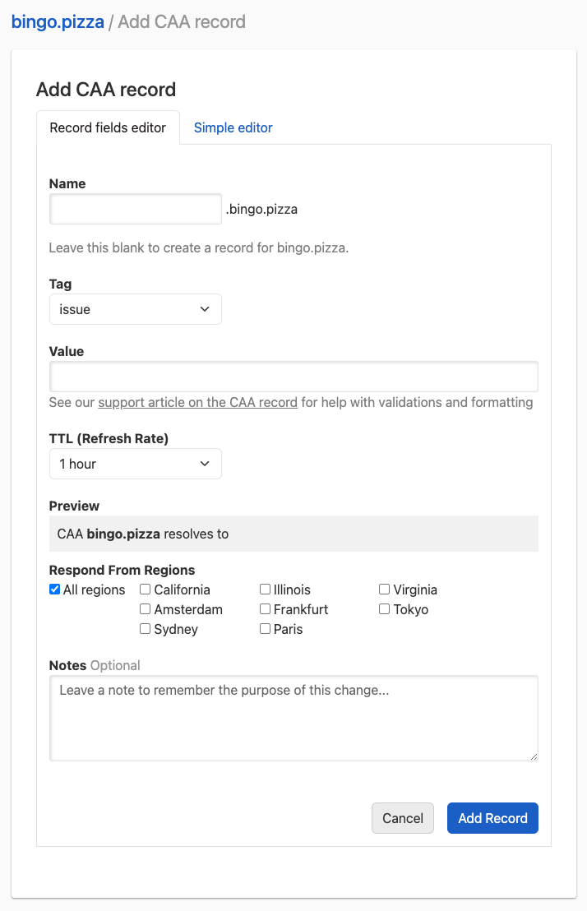Open the support article on the CAA record
Viewport: 587px width, 911px height.
point(198,402)
